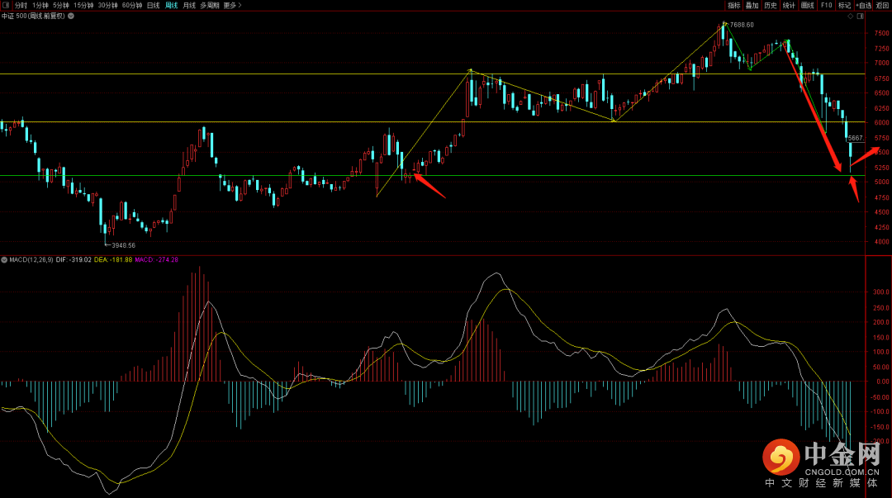Select the 月线 monthly period tab
Image resolution: width=892 pixels, height=498 pixels.
tap(189, 5)
